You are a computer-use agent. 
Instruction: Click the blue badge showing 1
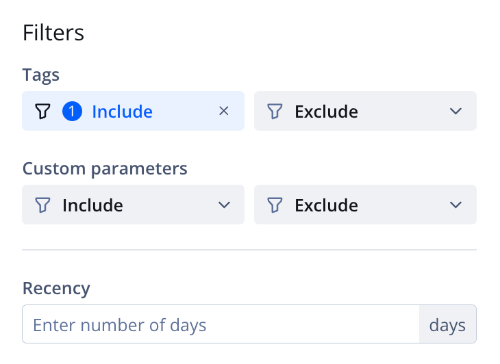[x=72, y=111]
